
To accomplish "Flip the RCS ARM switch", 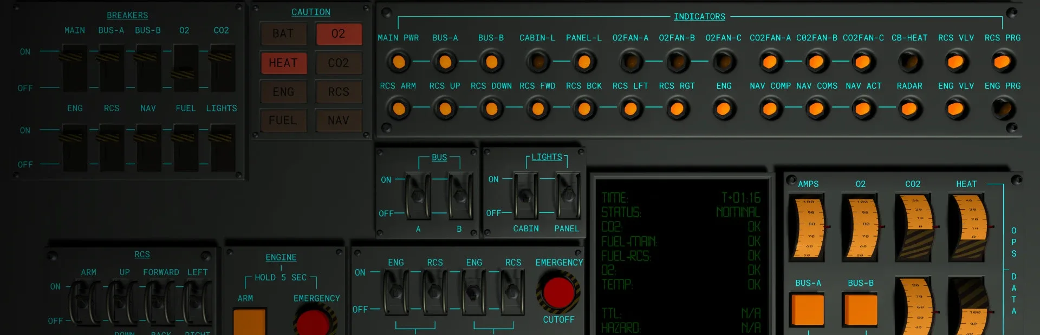I will [x=87, y=303].
